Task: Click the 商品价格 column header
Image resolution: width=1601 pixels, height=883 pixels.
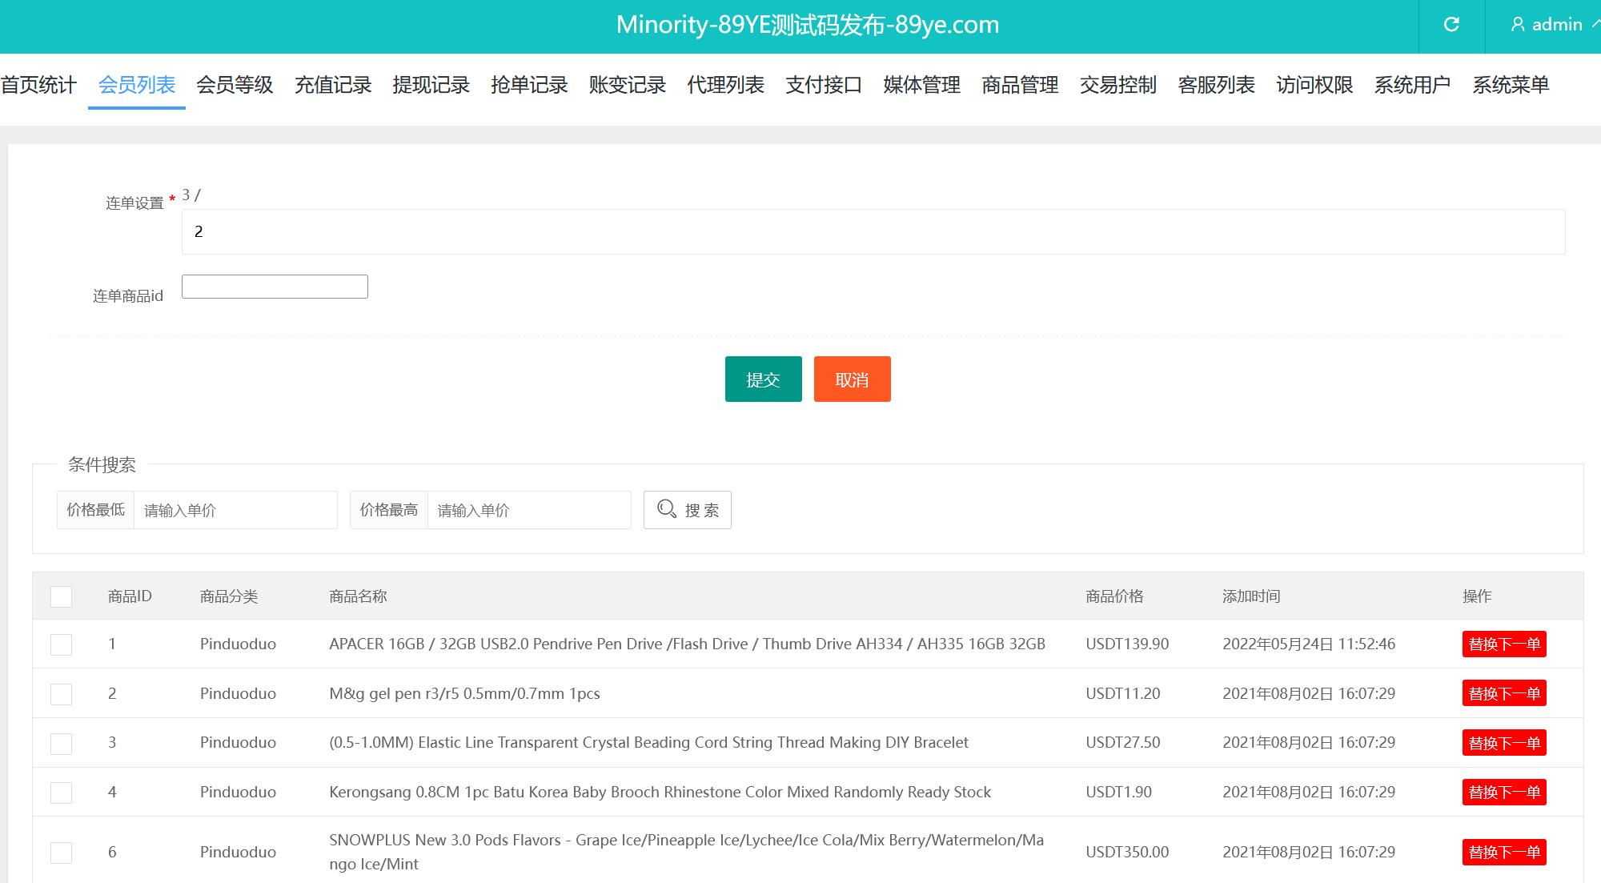Action: click(x=1114, y=596)
